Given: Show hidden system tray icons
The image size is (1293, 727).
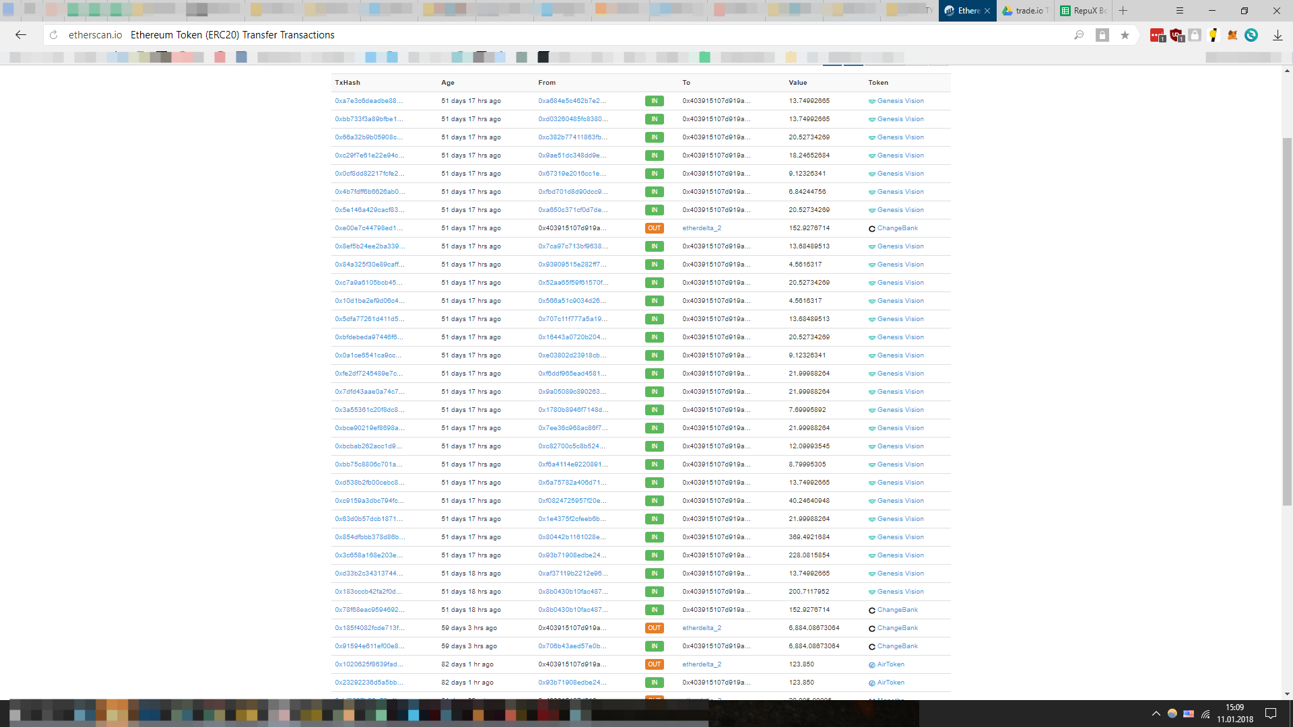Looking at the screenshot, I should 1156,714.
